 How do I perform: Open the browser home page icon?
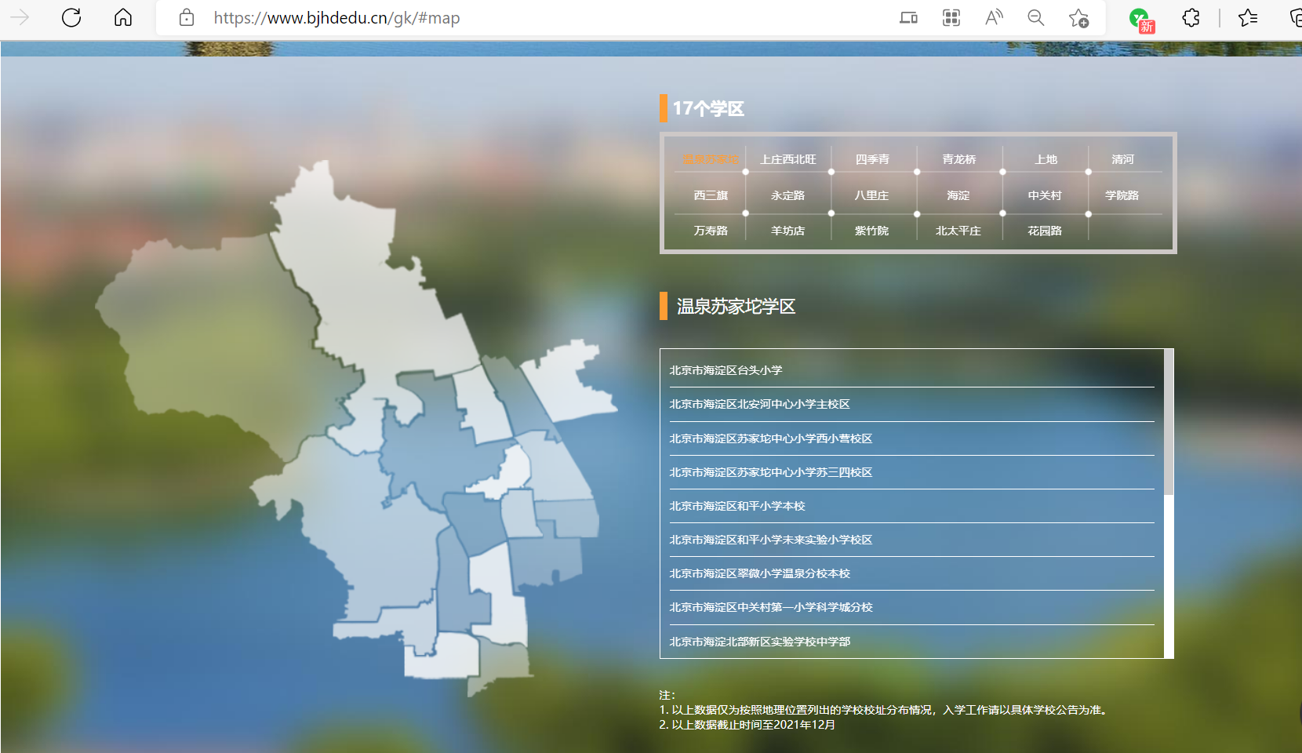click(123, 17)
